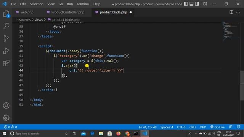Open errors and warnings problems indicator

pos(10,127)
